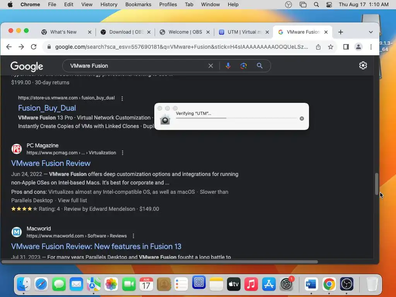Search by voice with microphone
This screenshot has width=396, height=297.
228,66
